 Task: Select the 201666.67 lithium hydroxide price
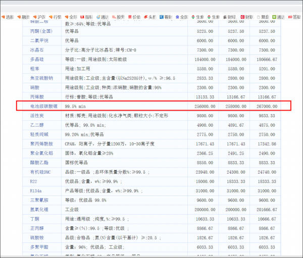[x=267, y=210]
